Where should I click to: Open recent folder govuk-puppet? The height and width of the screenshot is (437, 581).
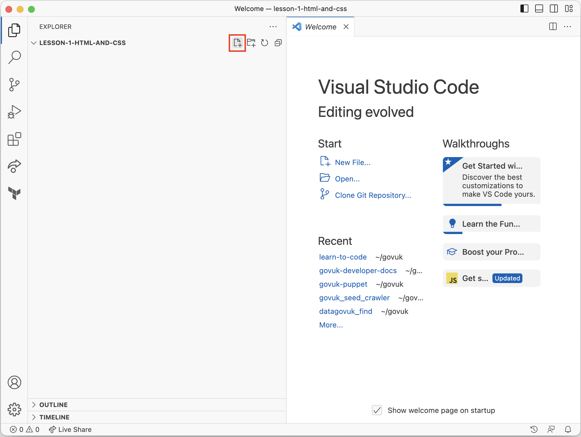coord(343,284)
